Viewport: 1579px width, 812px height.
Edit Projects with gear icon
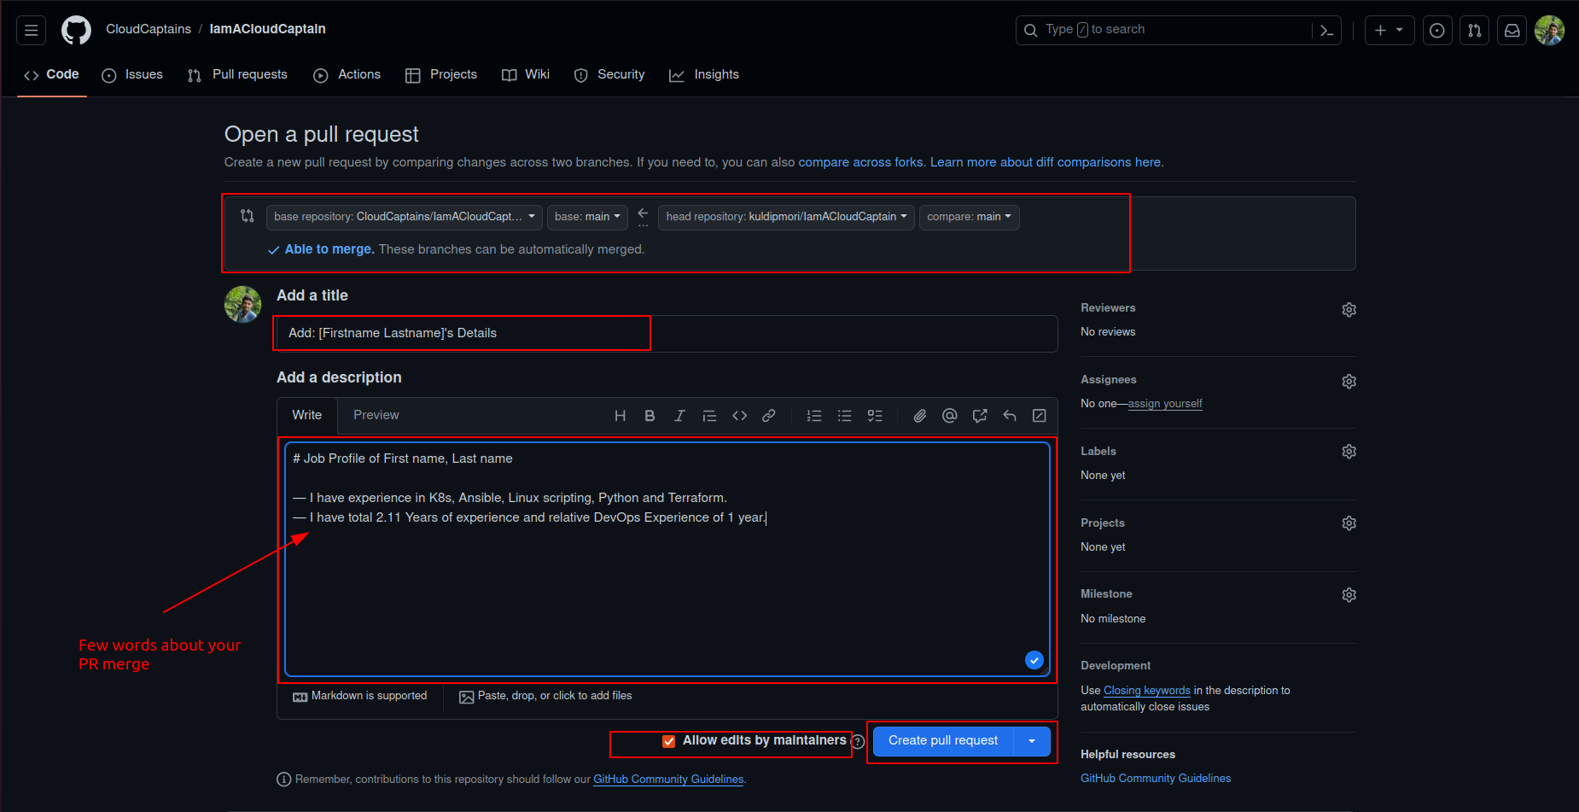pyautogui.click(x=1349, y=523)
